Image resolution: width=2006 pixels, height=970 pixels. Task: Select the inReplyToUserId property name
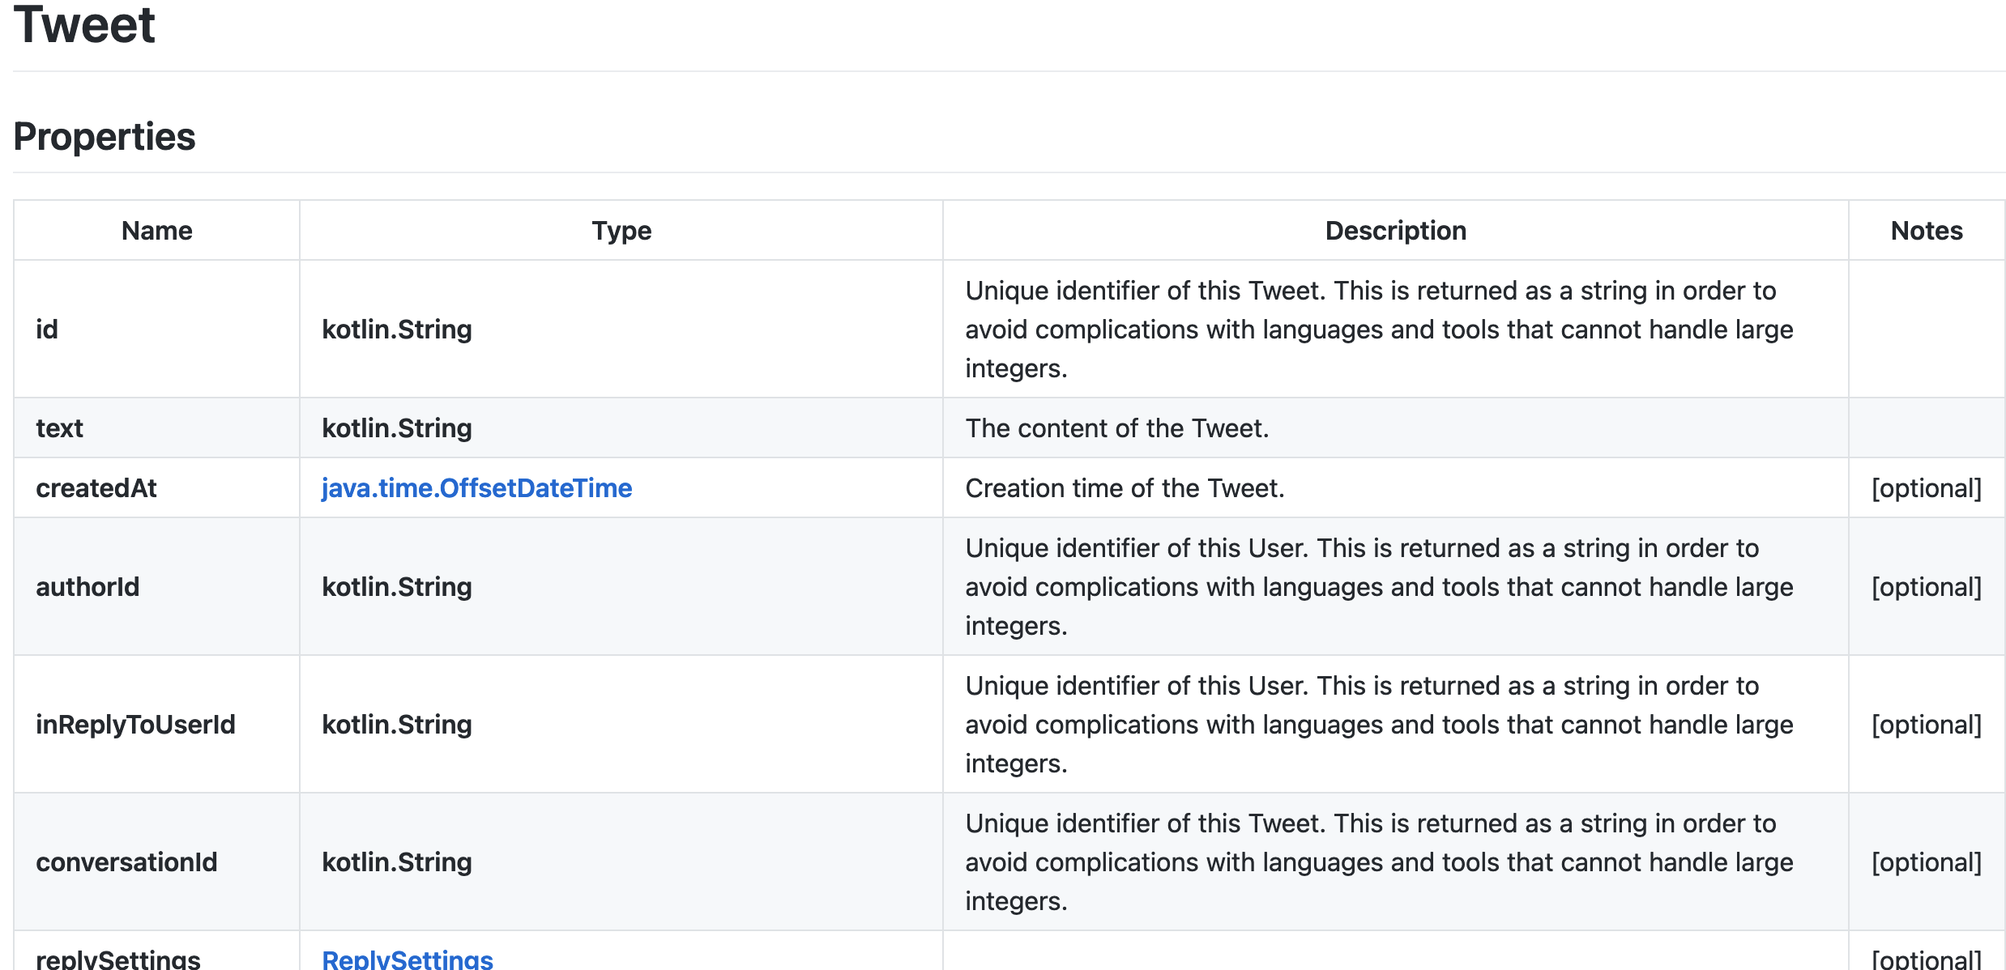(x=134, y=724)
